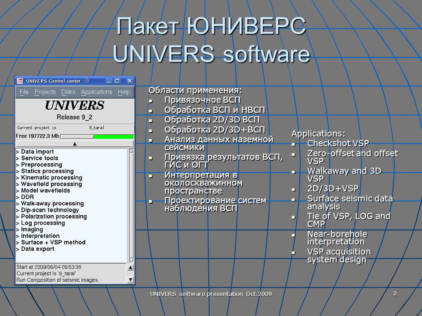
Task: Click the 'VSP acquisition system design' bullet text
Action: pos(339,255)
